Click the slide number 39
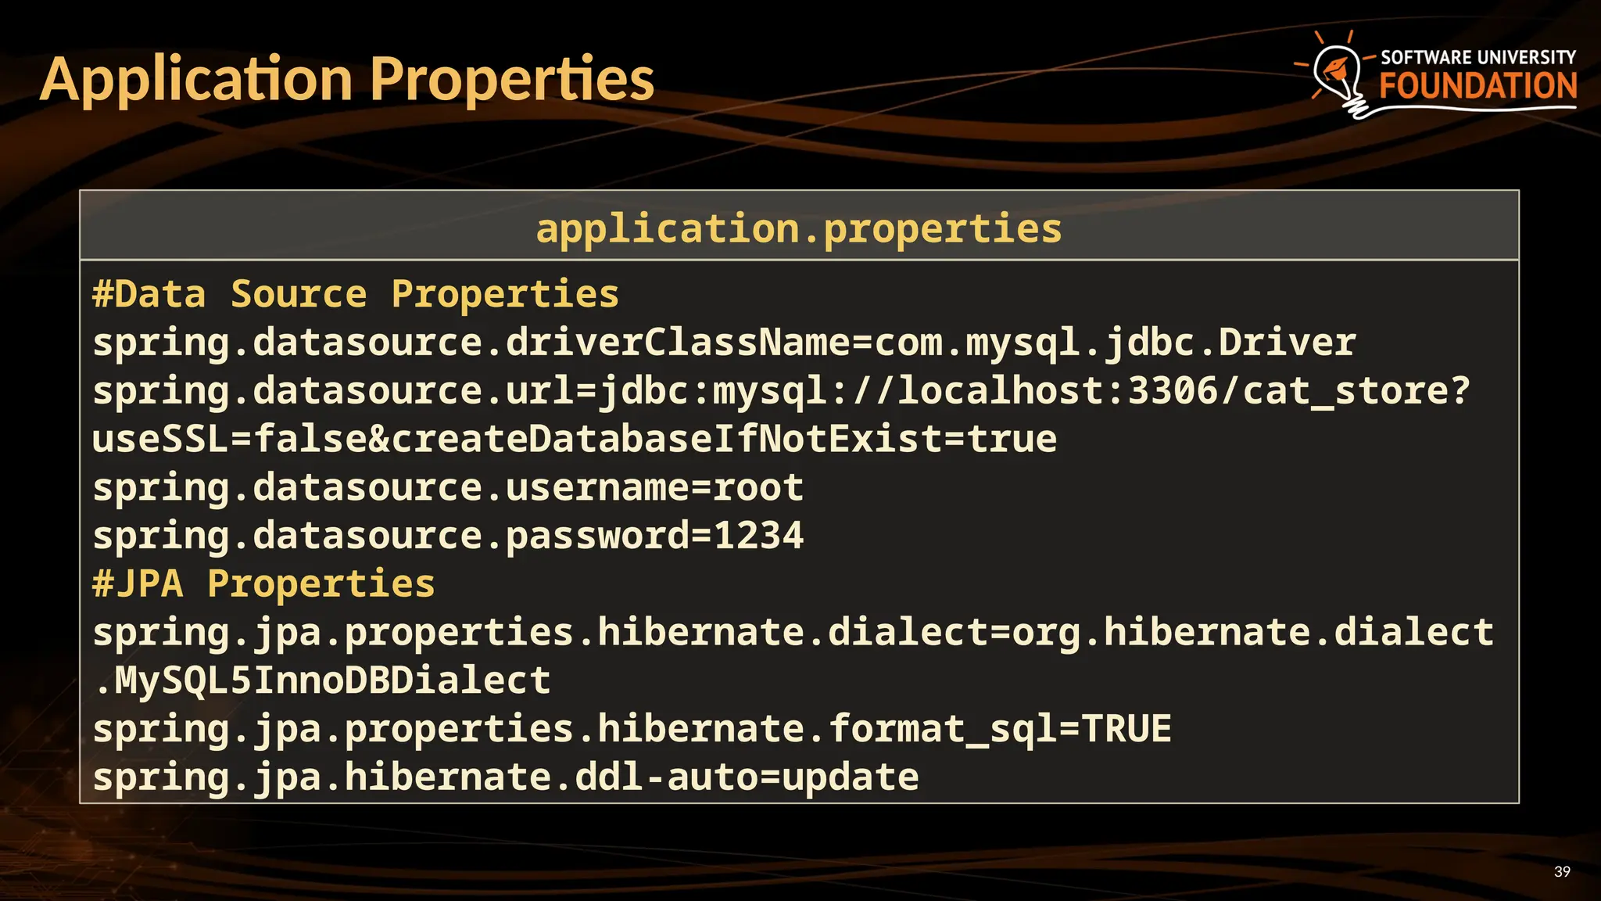 point(1562,871)
